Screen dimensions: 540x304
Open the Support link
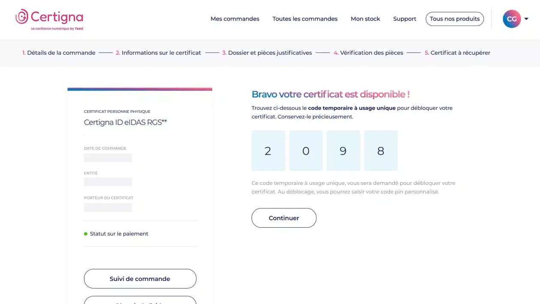405,19
